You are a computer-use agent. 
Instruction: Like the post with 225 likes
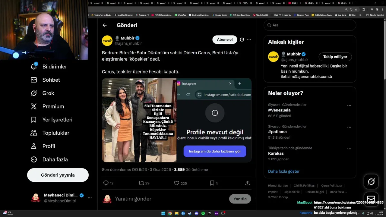pos(180,183)
